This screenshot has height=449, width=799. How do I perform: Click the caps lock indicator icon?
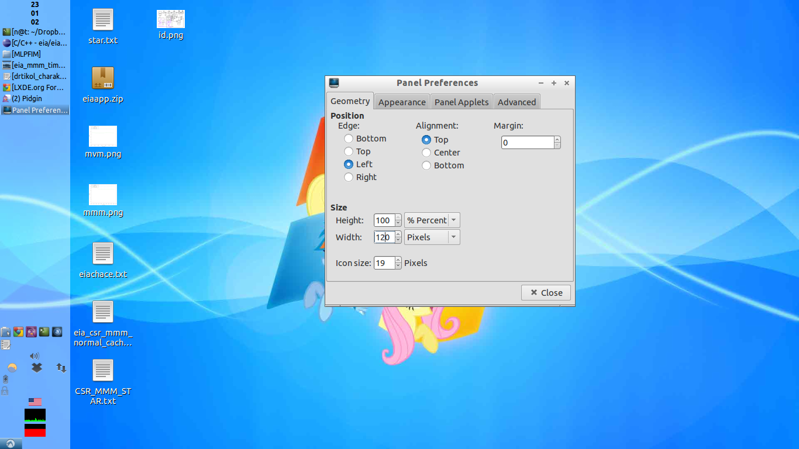tap(5, 391)
